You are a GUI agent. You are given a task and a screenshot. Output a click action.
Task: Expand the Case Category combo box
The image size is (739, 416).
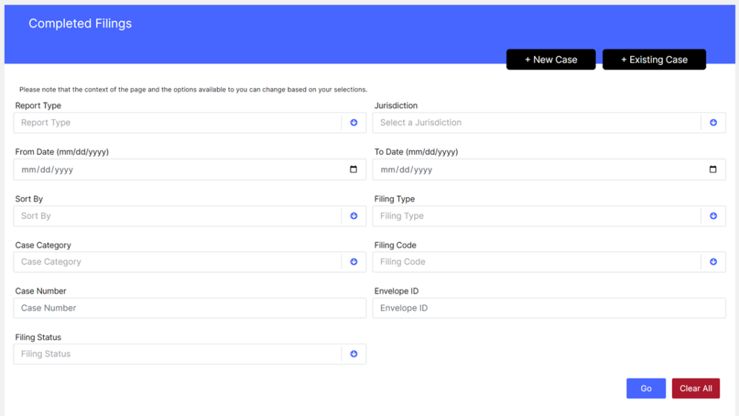(x=177, y=262)
